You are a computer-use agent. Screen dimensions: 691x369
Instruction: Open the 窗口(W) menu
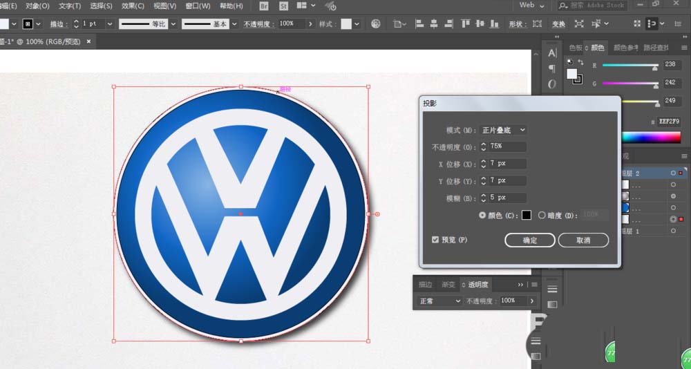pyautogui.click(x=198, y=6)
